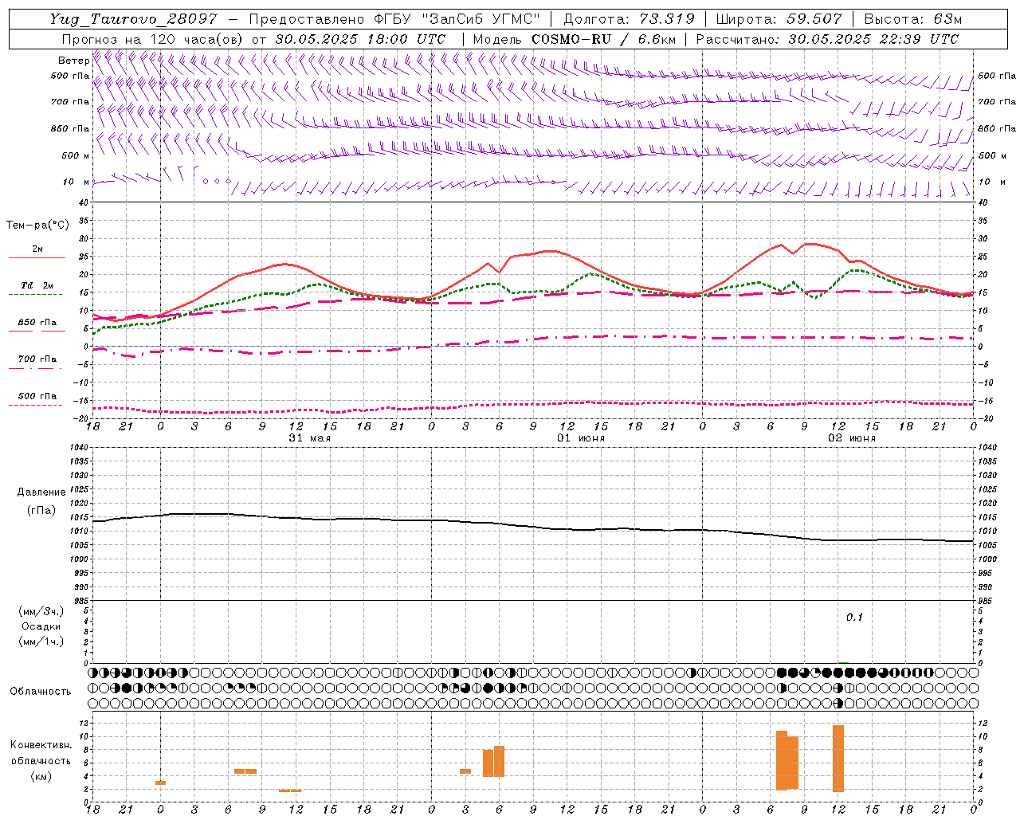Click the forecast start 30.05.2025 18:00 UTC
This screenshot has height=816, width=1020.
click(360, 39)
